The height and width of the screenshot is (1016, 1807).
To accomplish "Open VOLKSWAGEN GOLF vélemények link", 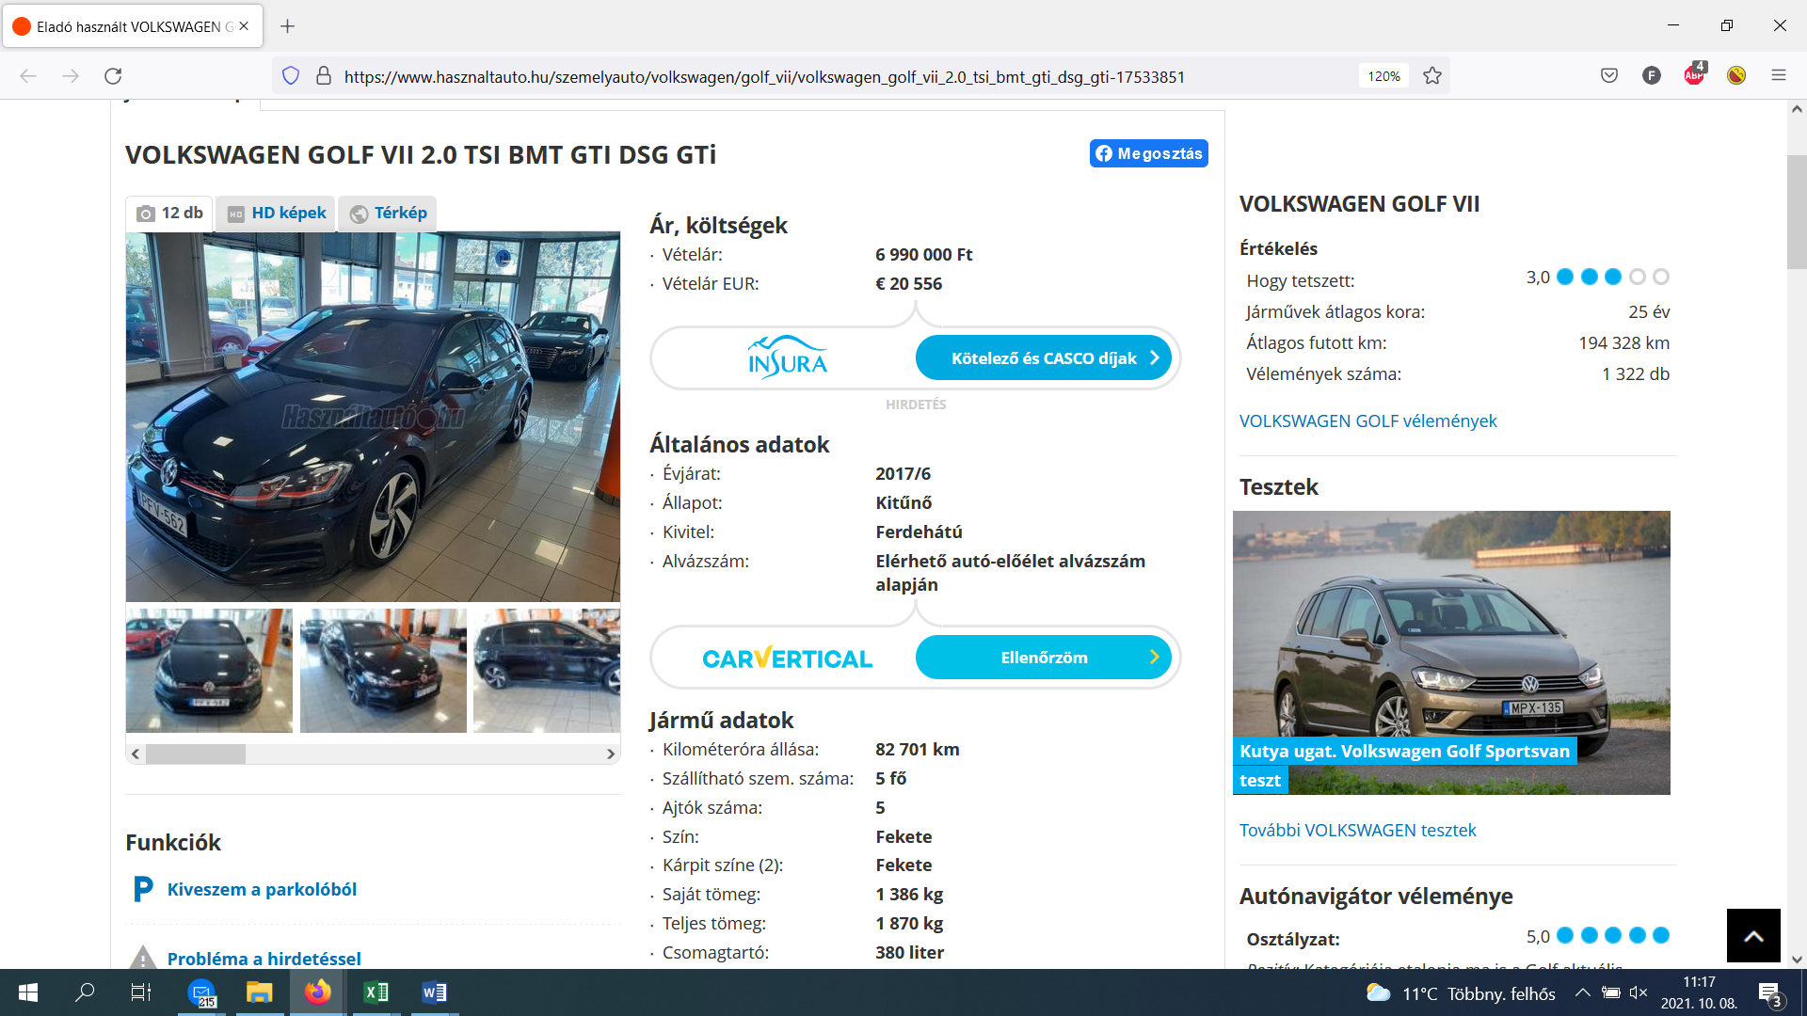I will tap(1367, 421).
